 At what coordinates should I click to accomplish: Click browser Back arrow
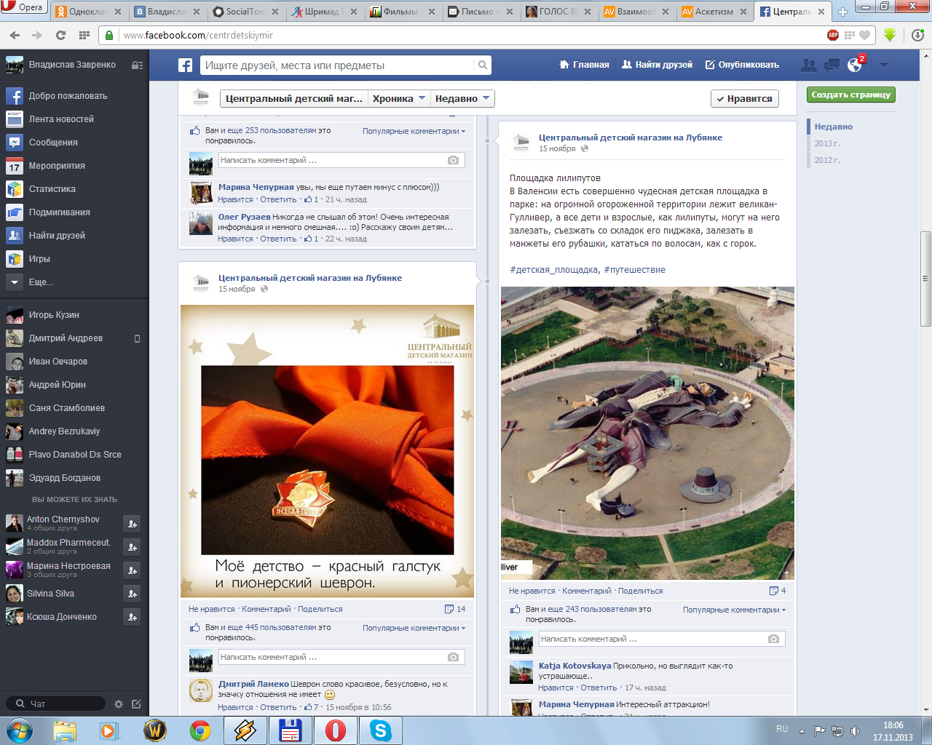pos(15,35)
